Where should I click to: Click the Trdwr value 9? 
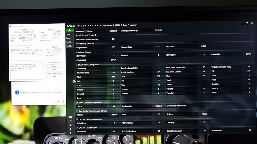pos(249,92)
